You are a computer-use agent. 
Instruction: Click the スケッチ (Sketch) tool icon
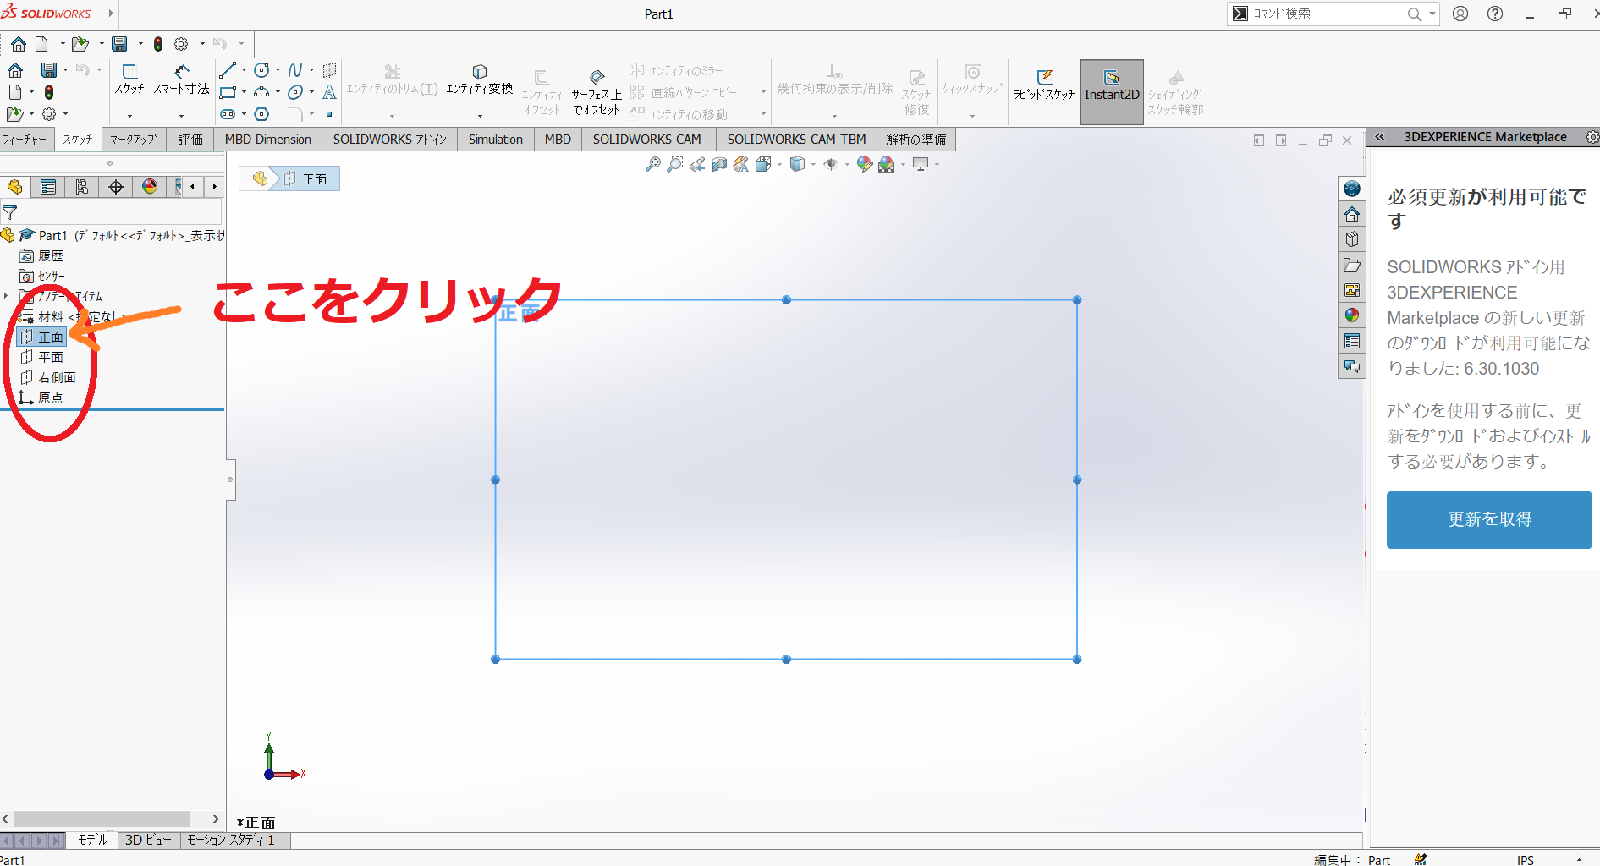[129, 79]
